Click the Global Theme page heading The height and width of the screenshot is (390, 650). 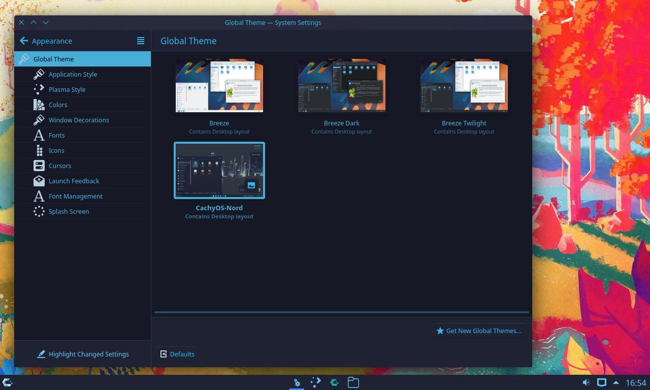click(188, 41)
